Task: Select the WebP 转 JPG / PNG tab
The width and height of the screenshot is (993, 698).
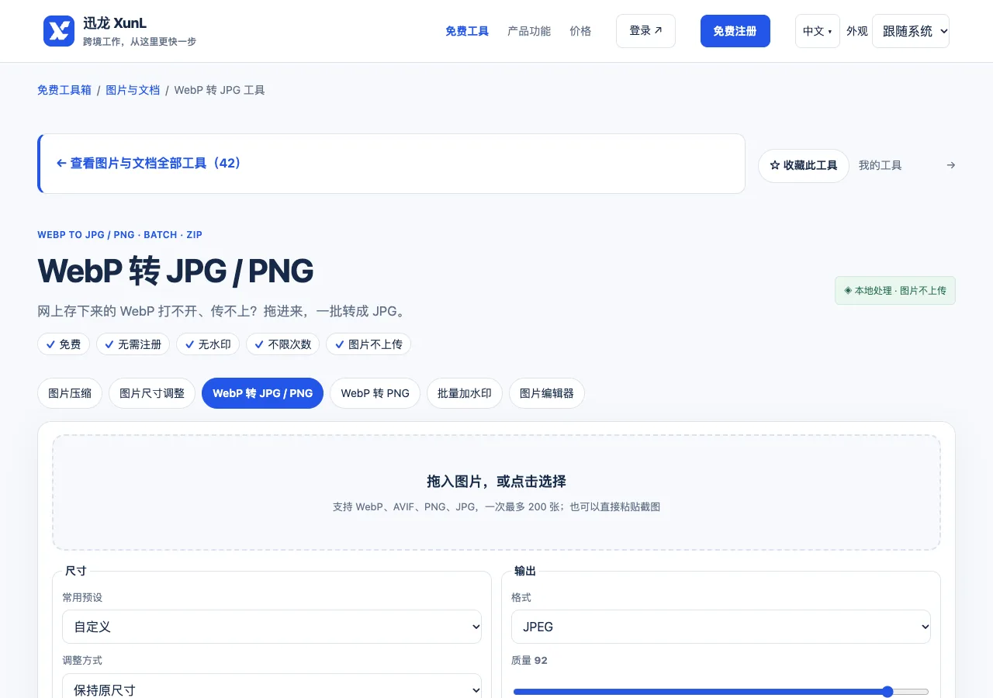Action: pyautogui.click(x=262, y=393)
